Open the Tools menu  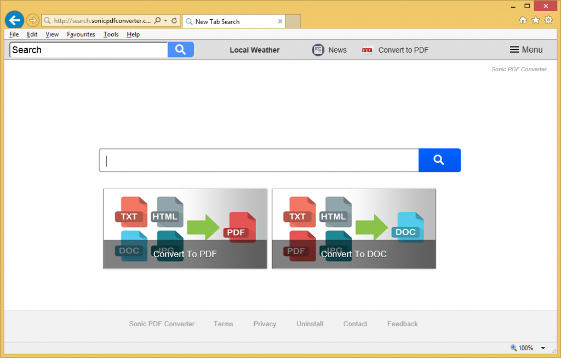click(x=111, y=35)
